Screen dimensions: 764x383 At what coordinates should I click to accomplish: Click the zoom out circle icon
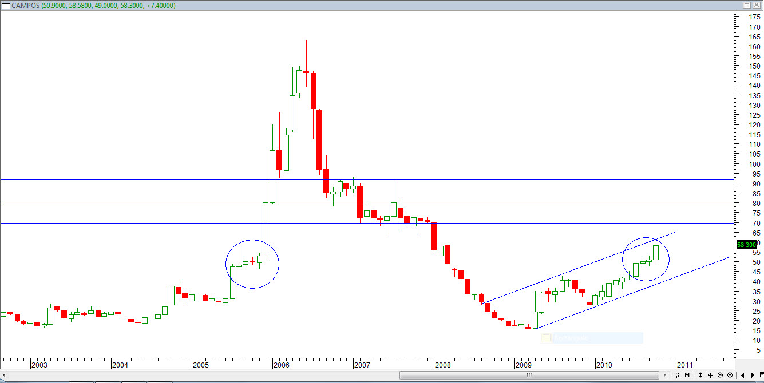721,376
